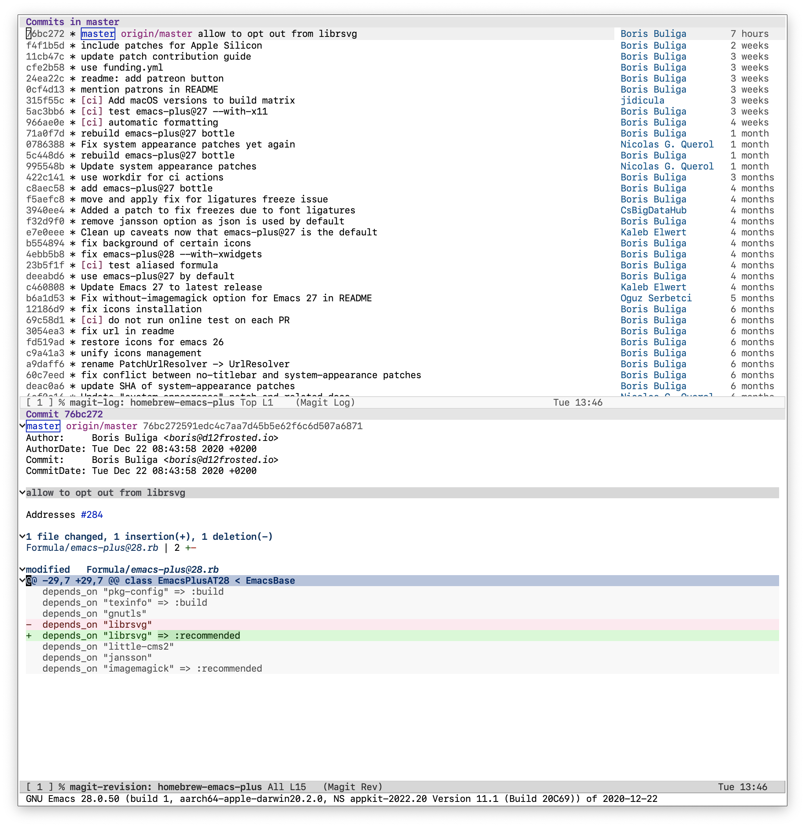Select commit 12186d9 fix icons installation
805x827 pixels.
coord(114,309)
